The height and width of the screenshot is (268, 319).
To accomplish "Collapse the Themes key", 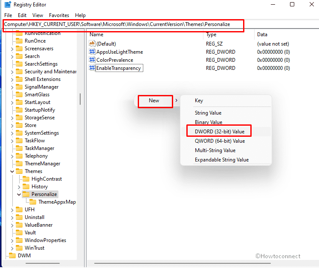I will (12, 171).
